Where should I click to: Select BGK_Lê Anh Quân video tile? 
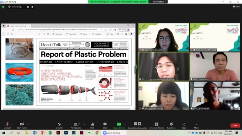click(215, 96)
